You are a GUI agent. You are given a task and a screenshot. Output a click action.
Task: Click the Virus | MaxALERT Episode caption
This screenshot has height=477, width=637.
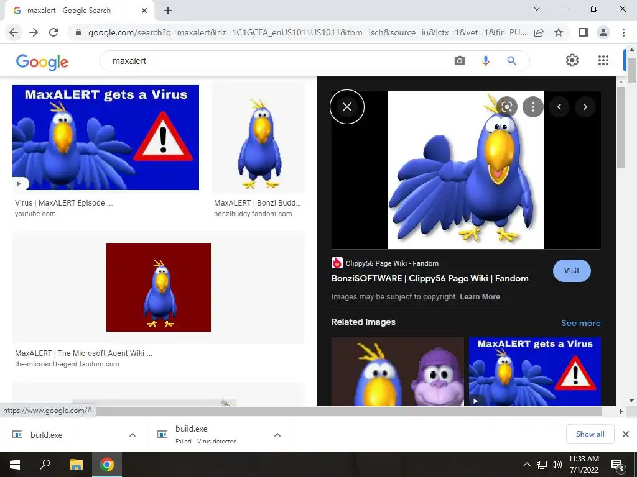click(64, 203)
